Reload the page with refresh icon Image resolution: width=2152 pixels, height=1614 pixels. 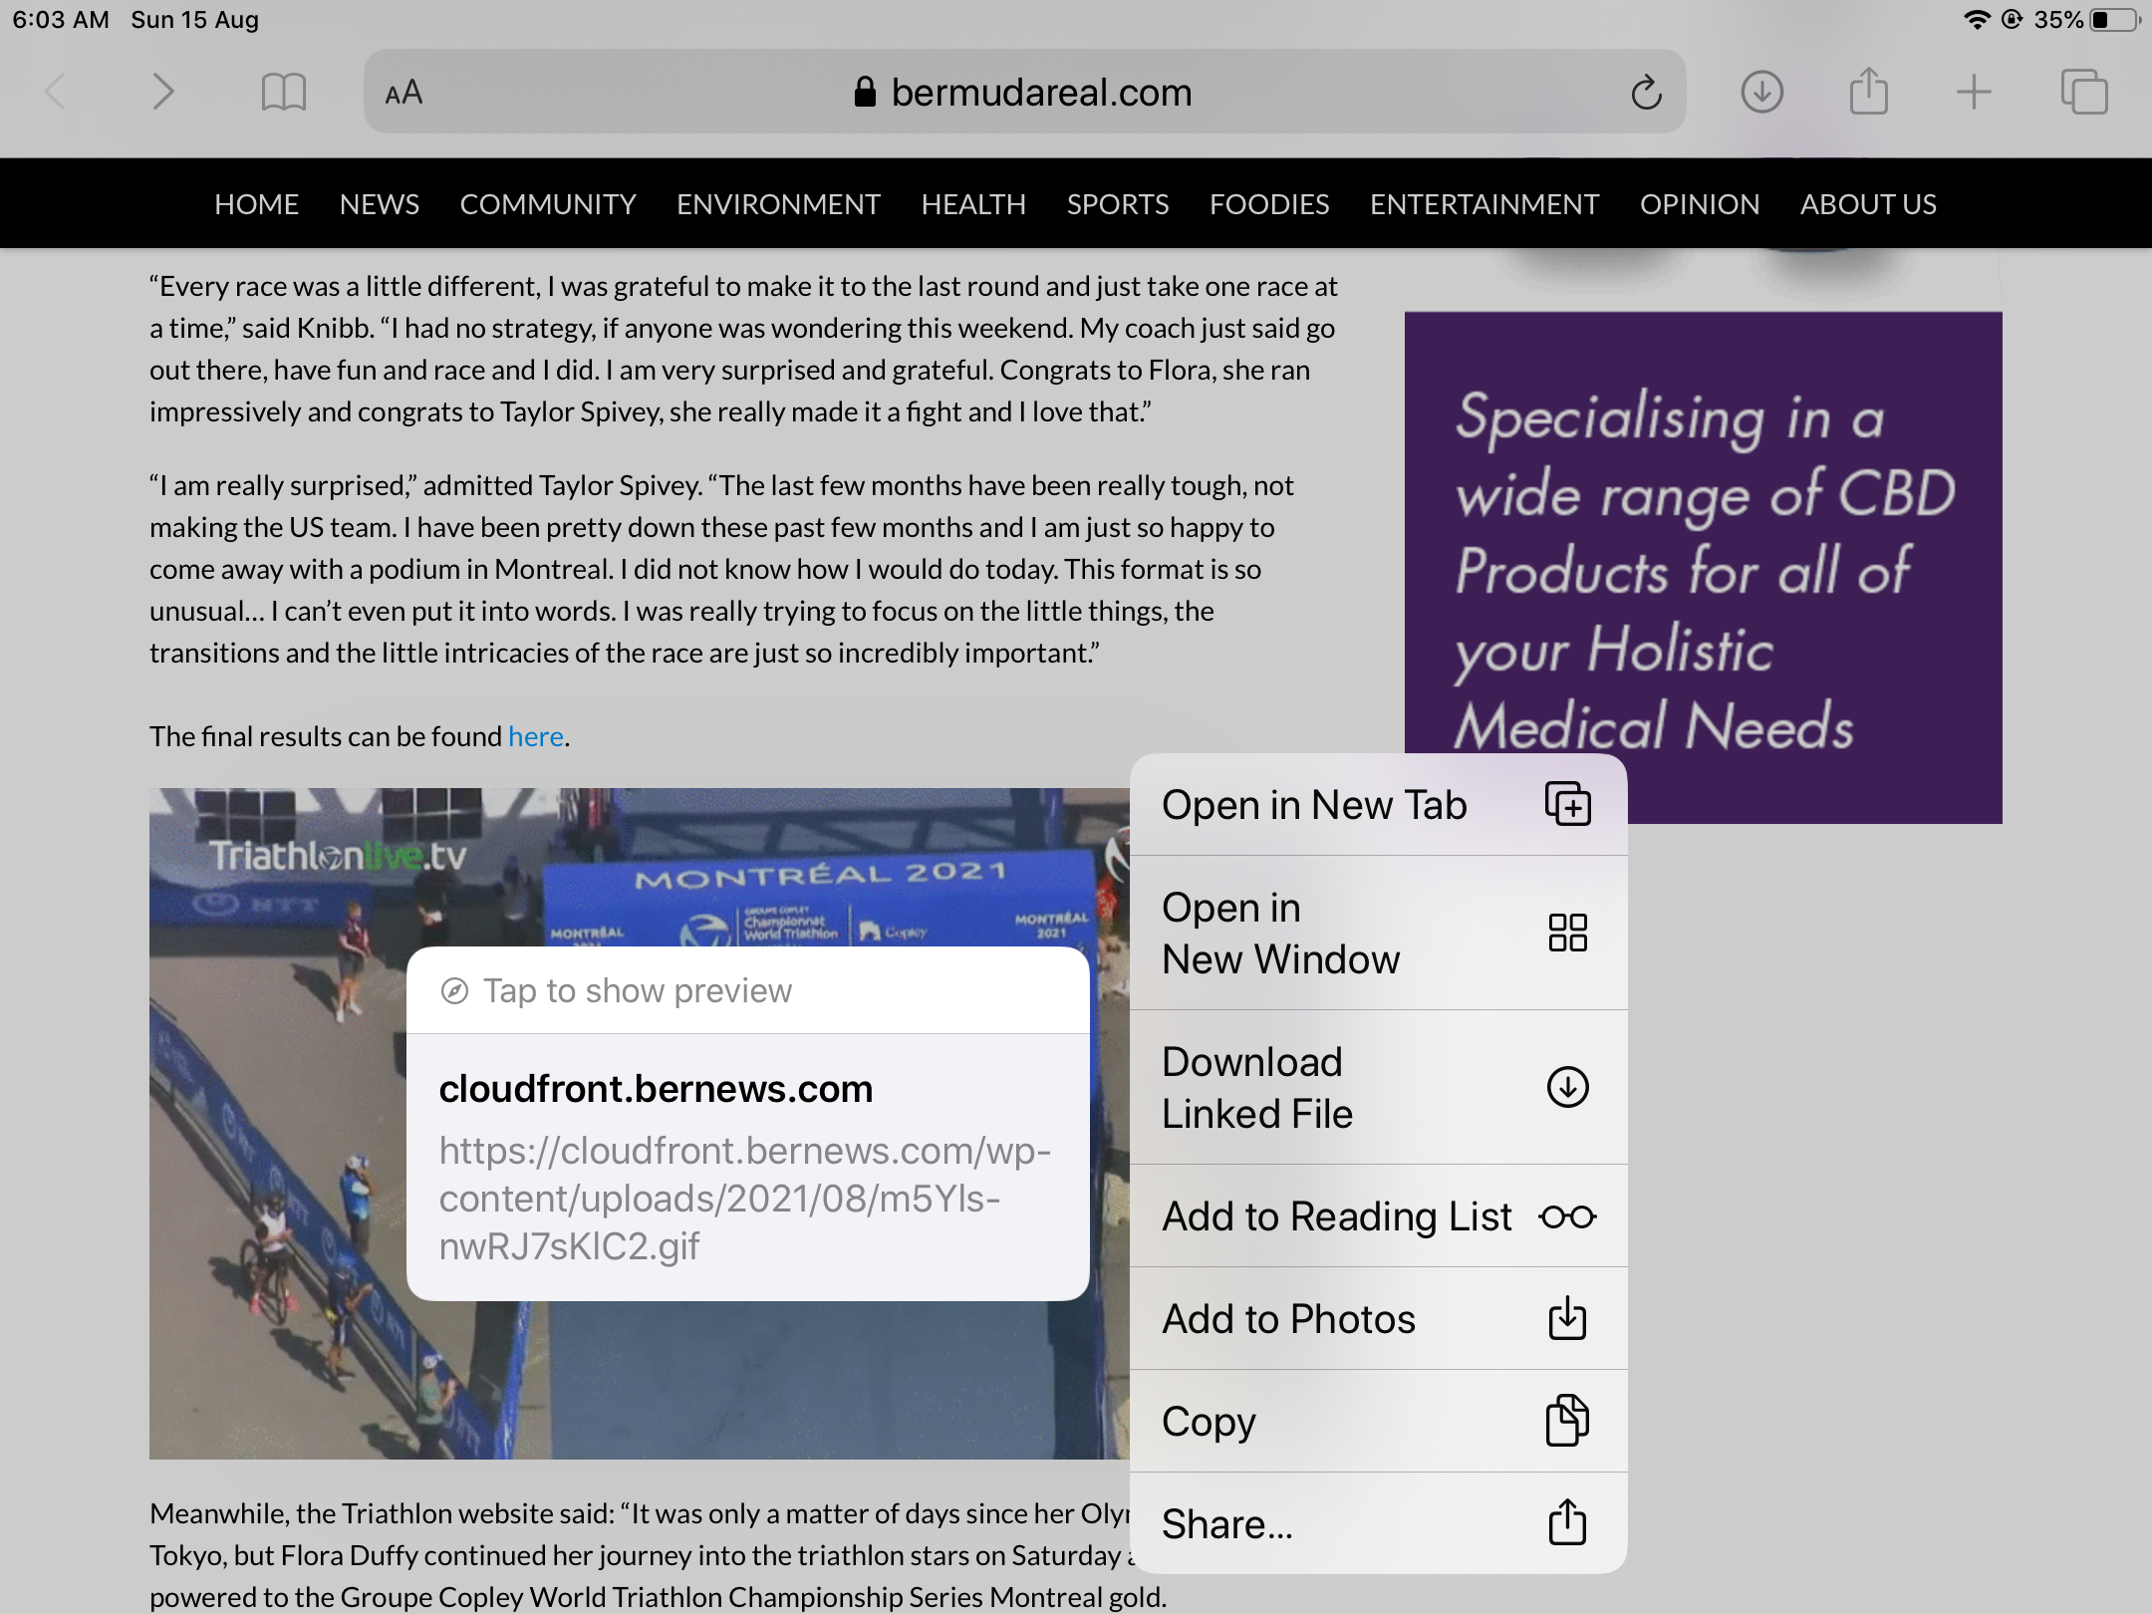pyautogui.click(x=1645, y=93)
